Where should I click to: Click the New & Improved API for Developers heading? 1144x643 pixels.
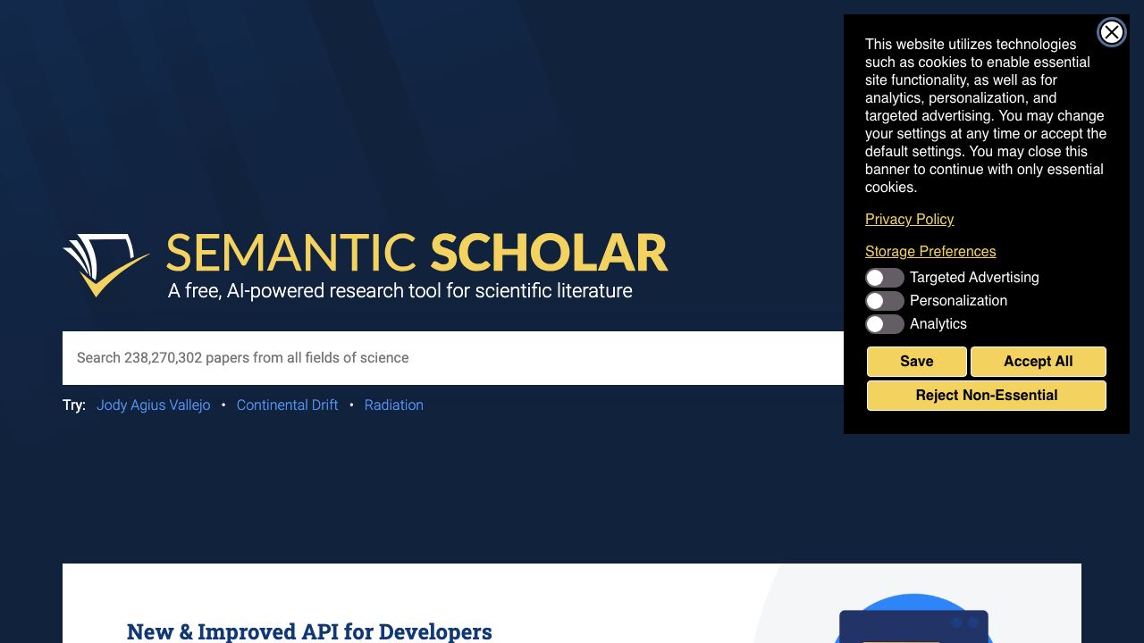tap(309, 631)
